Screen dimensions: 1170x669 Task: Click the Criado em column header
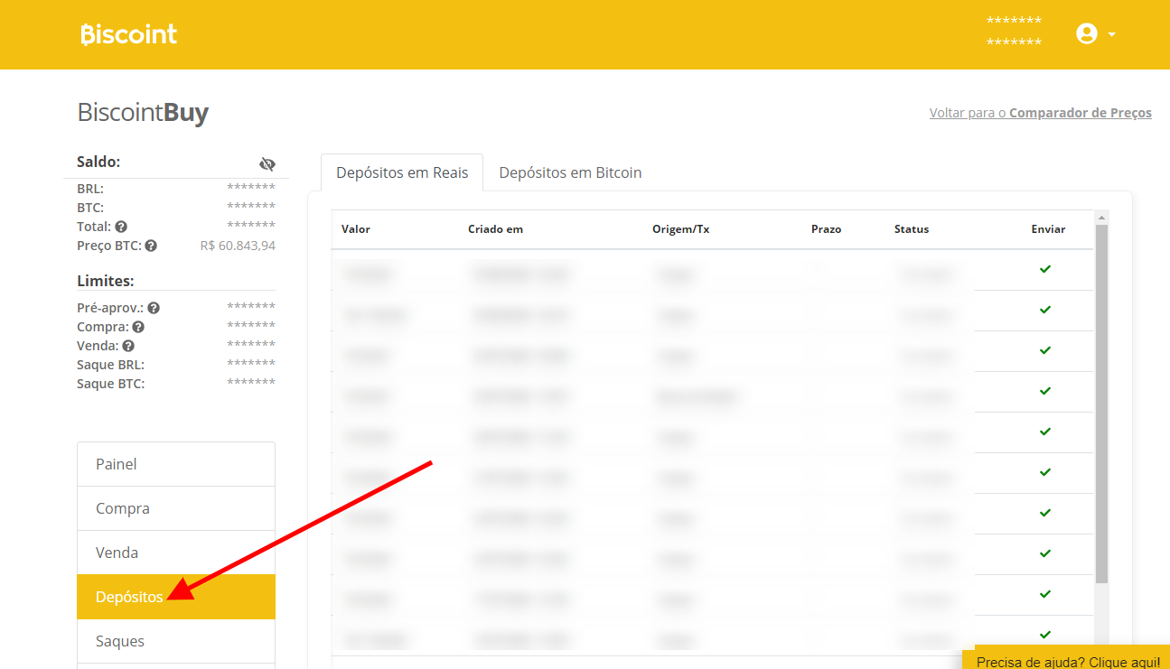pos(495,229)
